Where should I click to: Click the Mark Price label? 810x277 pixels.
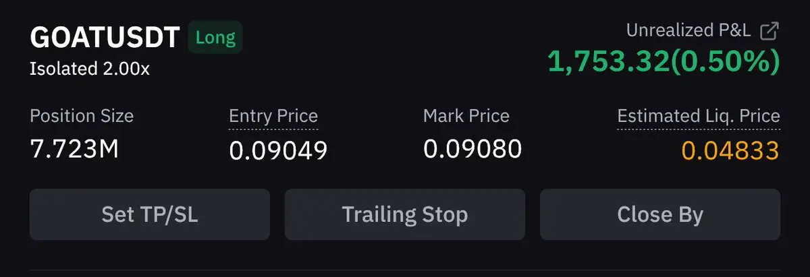(466, 116)
